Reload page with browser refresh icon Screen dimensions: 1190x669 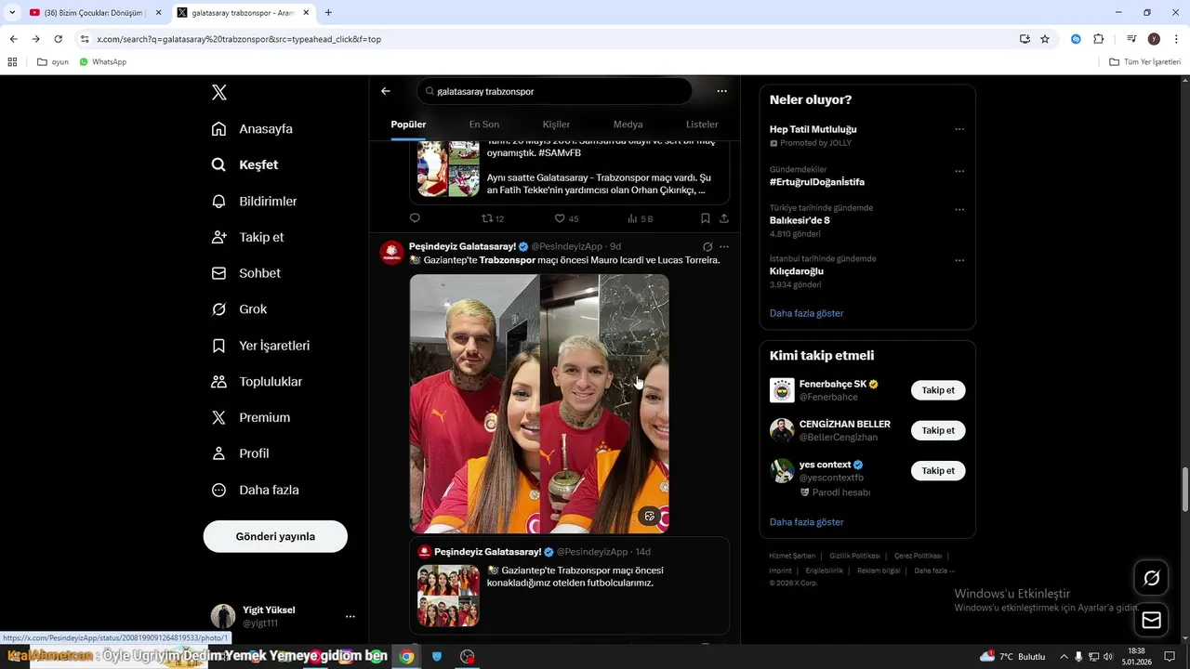pos(59,39)
